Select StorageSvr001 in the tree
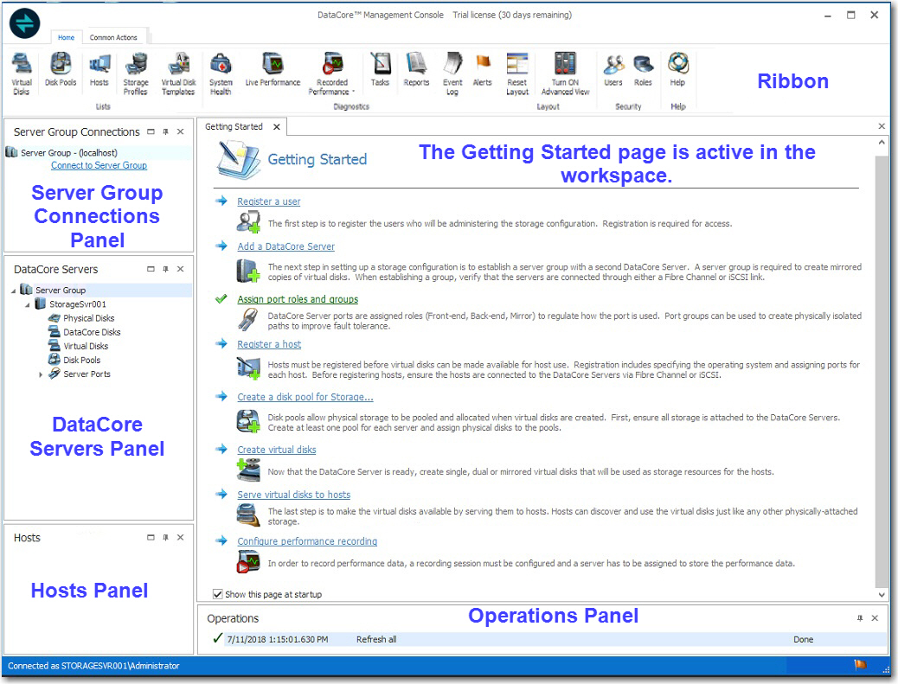This screenshot has width=898, height=684. [77, 304]
